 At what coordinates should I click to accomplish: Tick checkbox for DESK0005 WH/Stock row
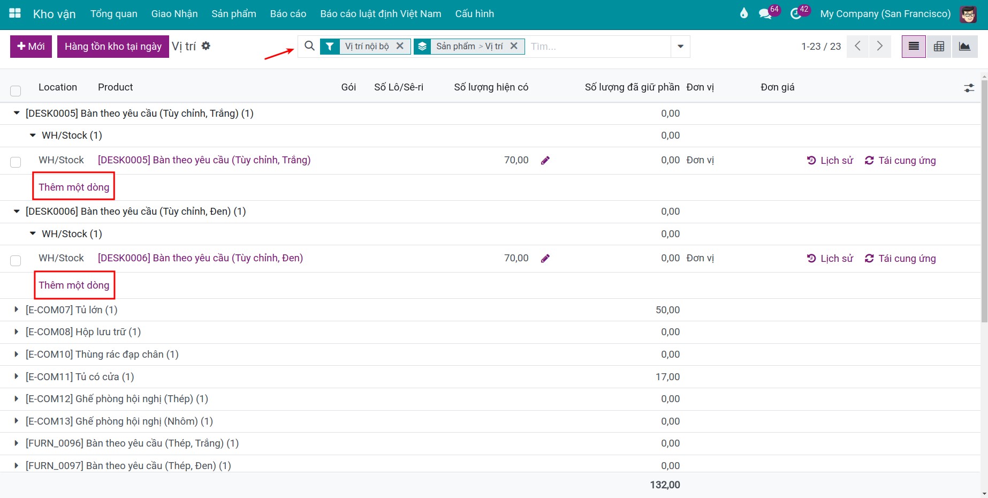point(16,162)
